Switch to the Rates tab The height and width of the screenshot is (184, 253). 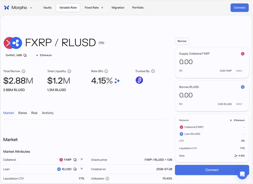pos(23,113)
